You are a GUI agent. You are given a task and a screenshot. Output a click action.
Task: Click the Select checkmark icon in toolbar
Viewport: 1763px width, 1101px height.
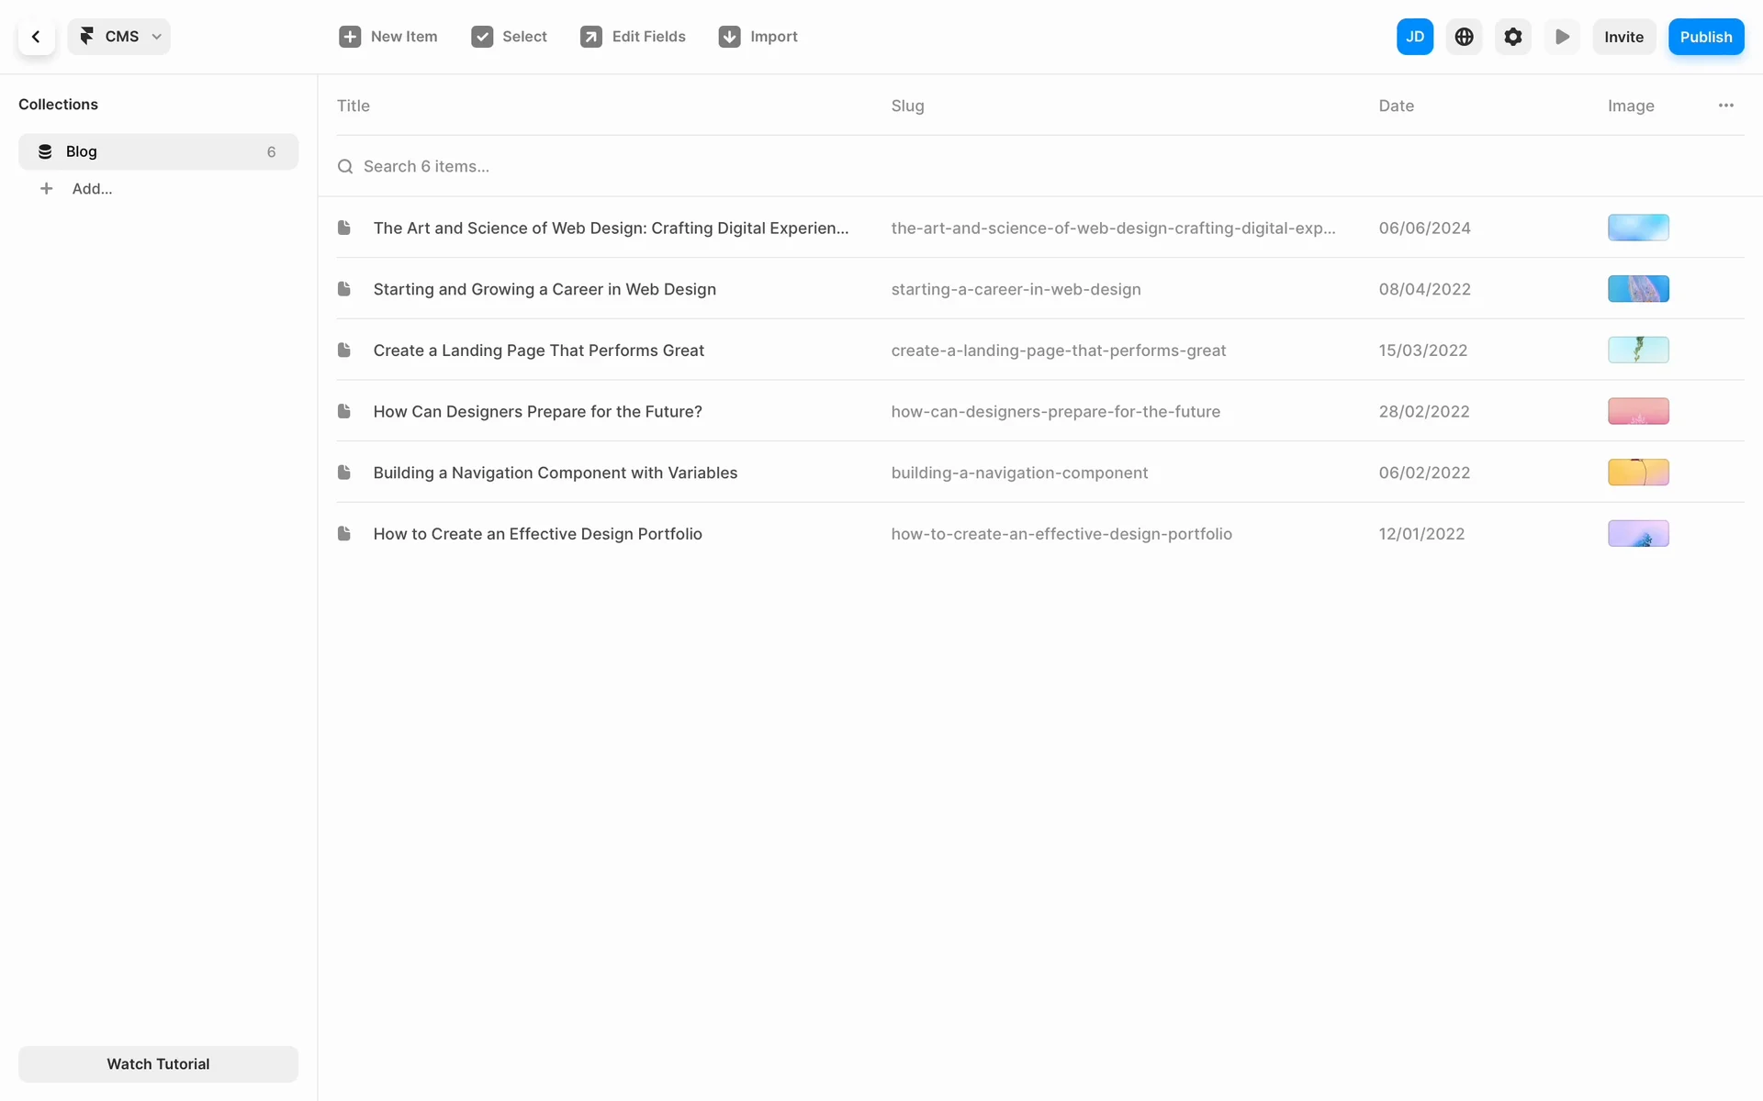pyautogui.click(x=482, y=37)
